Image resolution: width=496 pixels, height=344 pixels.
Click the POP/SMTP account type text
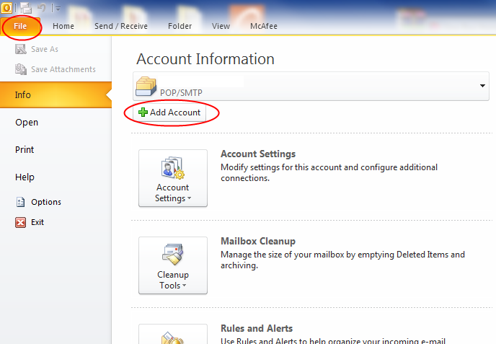pos(181,93)
